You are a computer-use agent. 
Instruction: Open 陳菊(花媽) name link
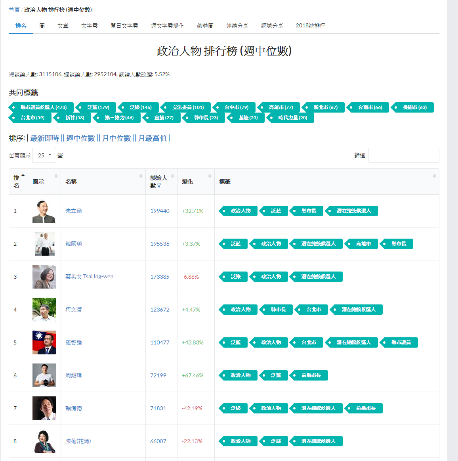78,441
